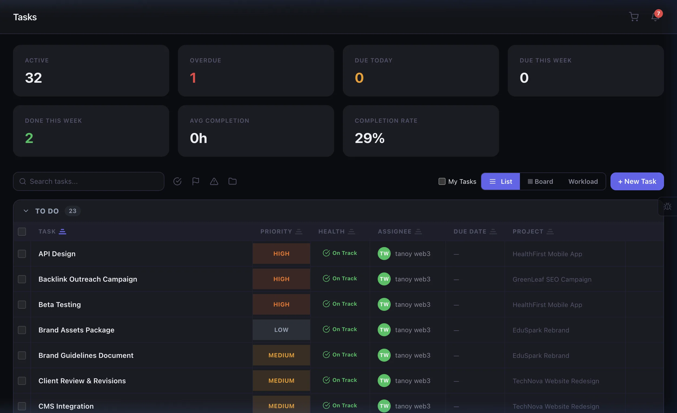Click the shopping cart icon
Viewport: 677px width, 413px height.
[633, 17]
